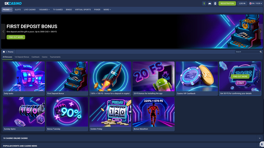The image size is (264, 148).
Task: Open the Live Casino menu item
Action: pos(30,9)
